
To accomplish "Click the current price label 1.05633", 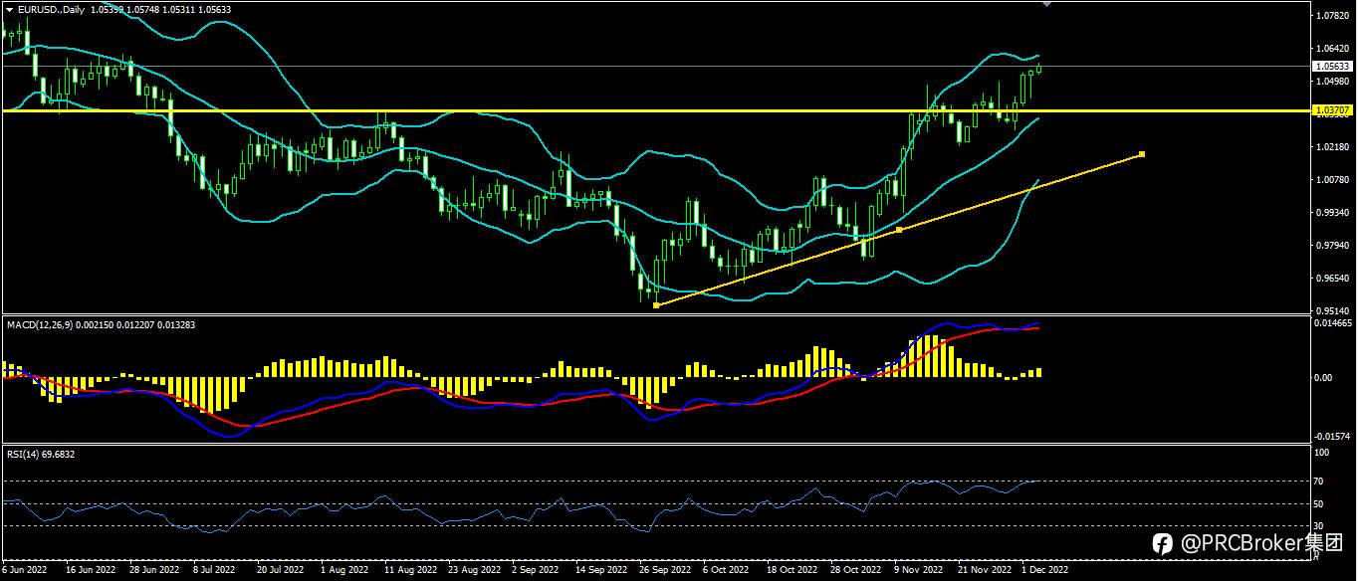I will click(x=1331, y=67).
